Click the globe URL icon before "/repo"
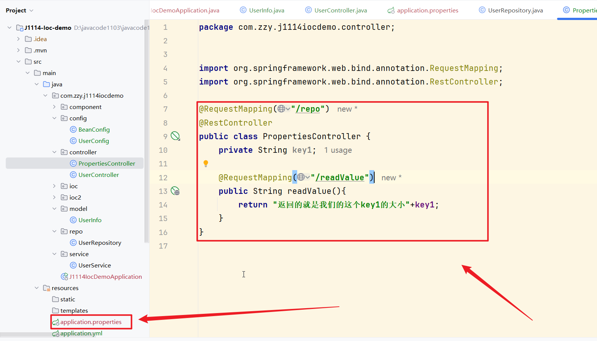The height and width of the screenshot is (341, 597). 281,109
